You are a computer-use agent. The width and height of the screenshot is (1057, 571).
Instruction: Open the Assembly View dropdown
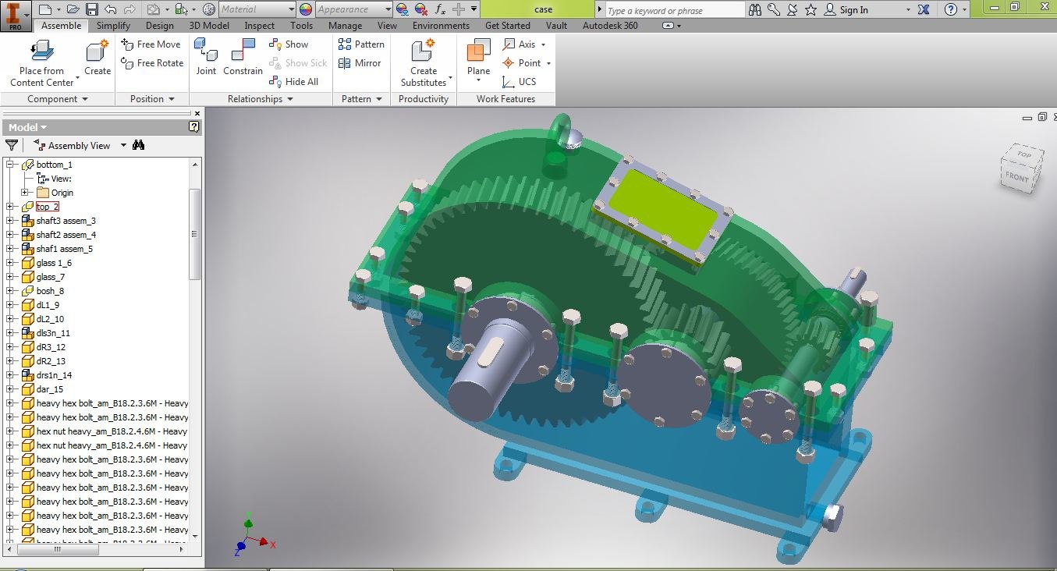(x=122, y=145)
